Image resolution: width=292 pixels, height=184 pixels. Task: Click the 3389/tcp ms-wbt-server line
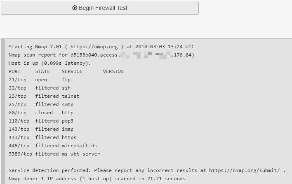point(54,154)
